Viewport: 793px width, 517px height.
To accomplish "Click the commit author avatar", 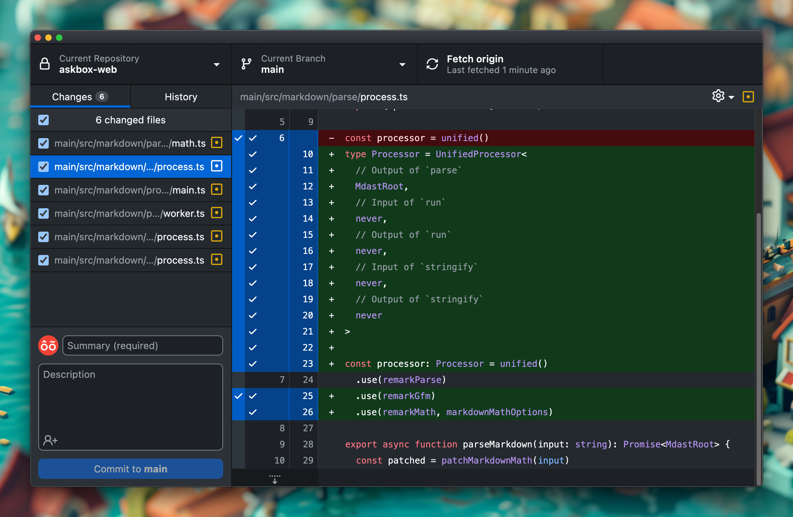I will 48,345.
